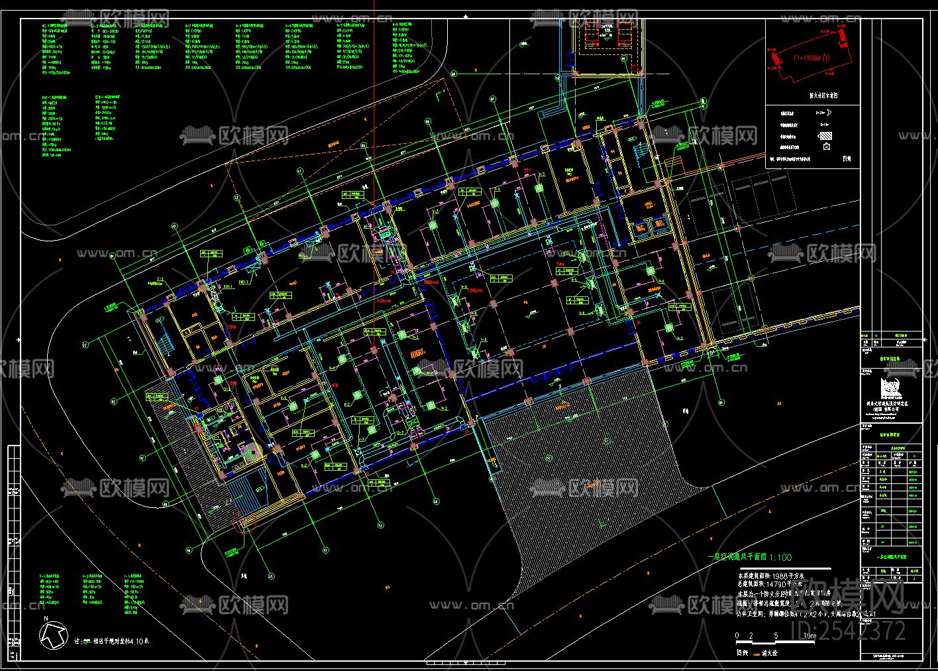The image size is (938, 671).
Task: Click the crossed-box legend symbol
Action: coord(826,147)
